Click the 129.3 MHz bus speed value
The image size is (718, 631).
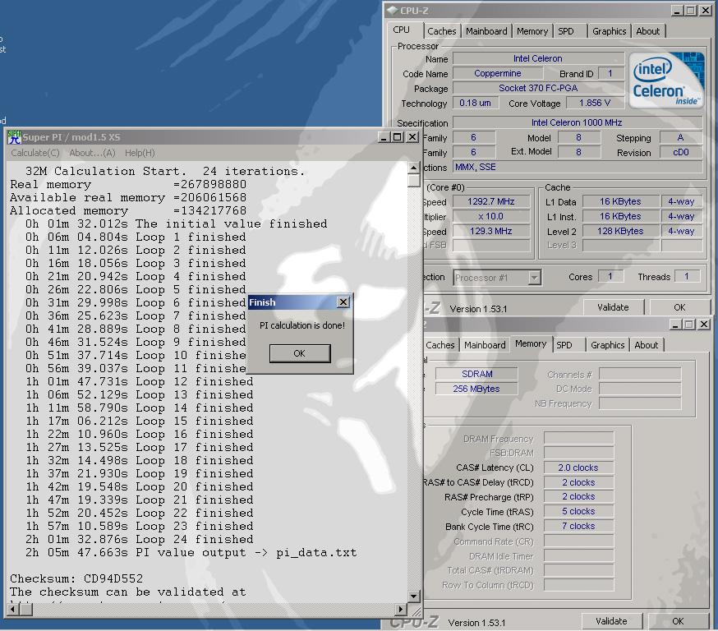pyautogui.click(x=491, y=231)
